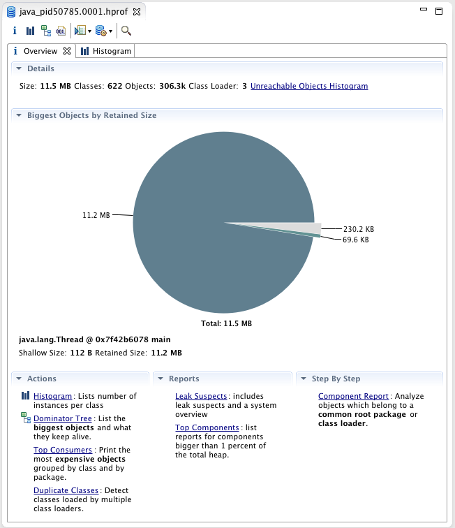Screen dimensions: 455x528
Task: Open the Top Components report link
Action: (207, 427)
